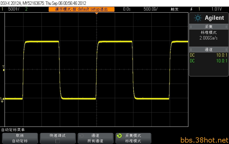Click the orange demo mode banner
This screenshot has height=144, width=229.
click(82, 9)
